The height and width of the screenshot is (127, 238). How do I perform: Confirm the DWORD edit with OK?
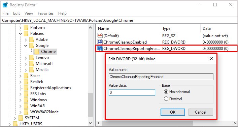(173, 112)
